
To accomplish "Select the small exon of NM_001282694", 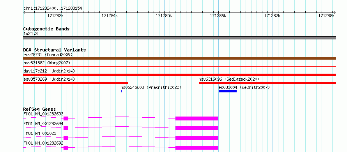I will 66,128.
